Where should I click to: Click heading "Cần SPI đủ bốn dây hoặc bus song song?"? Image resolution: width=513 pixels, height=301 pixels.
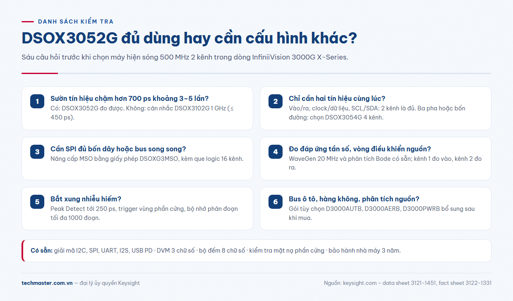(118, 149)
